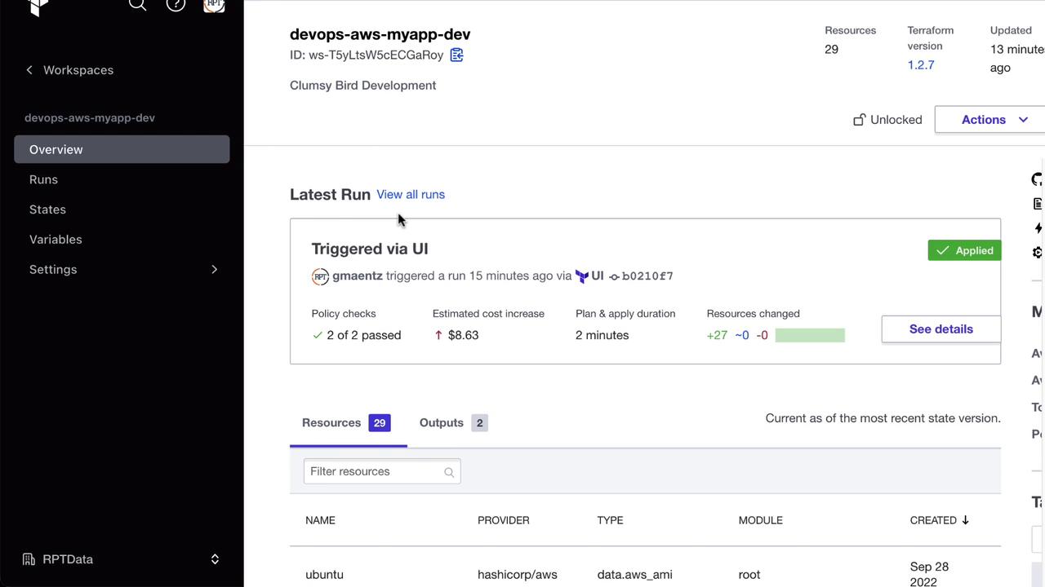
Task: Click the Unlocked padlock icon
Action: (859, 120)
